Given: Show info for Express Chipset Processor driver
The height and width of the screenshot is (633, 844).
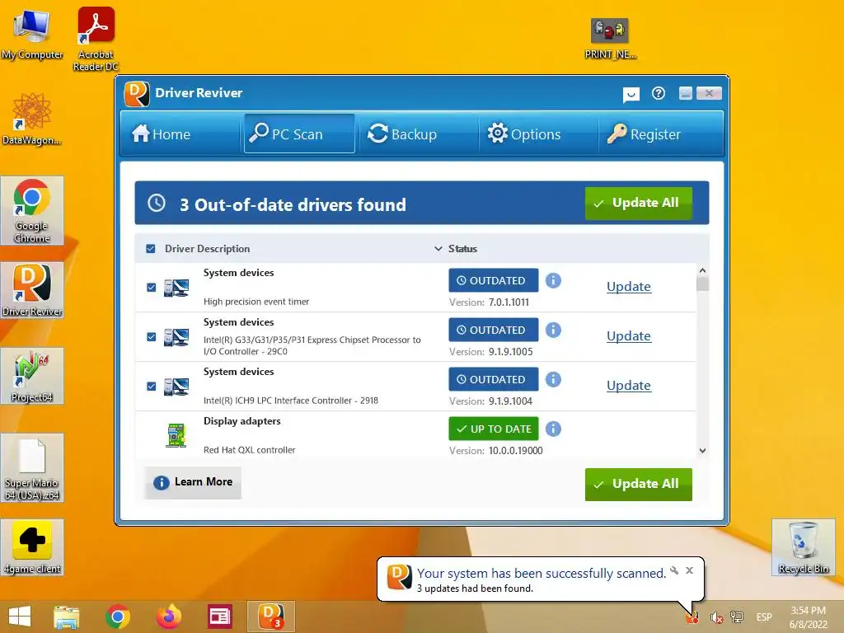Looking at the screenshot, I should click(553, 330).
